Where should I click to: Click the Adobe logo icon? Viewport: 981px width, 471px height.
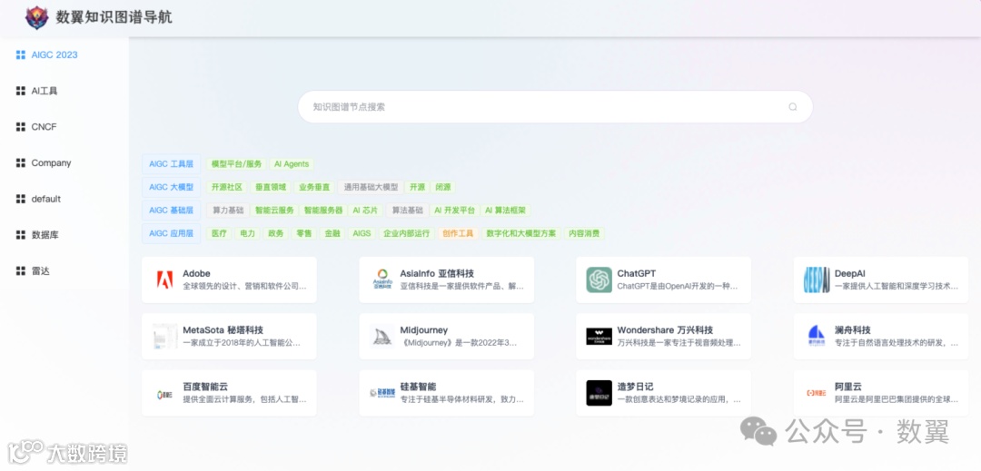164,280
